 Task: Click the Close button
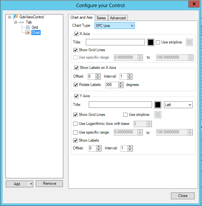183,196
